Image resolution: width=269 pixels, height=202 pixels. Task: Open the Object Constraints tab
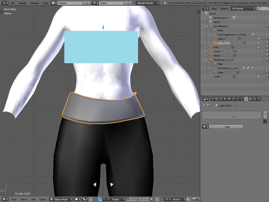coord(233,99)
